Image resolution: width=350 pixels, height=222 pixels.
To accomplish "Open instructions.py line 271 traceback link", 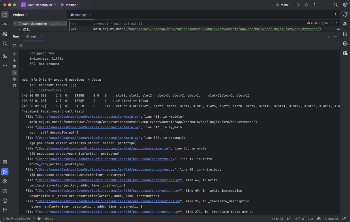I will pos(109,212).
